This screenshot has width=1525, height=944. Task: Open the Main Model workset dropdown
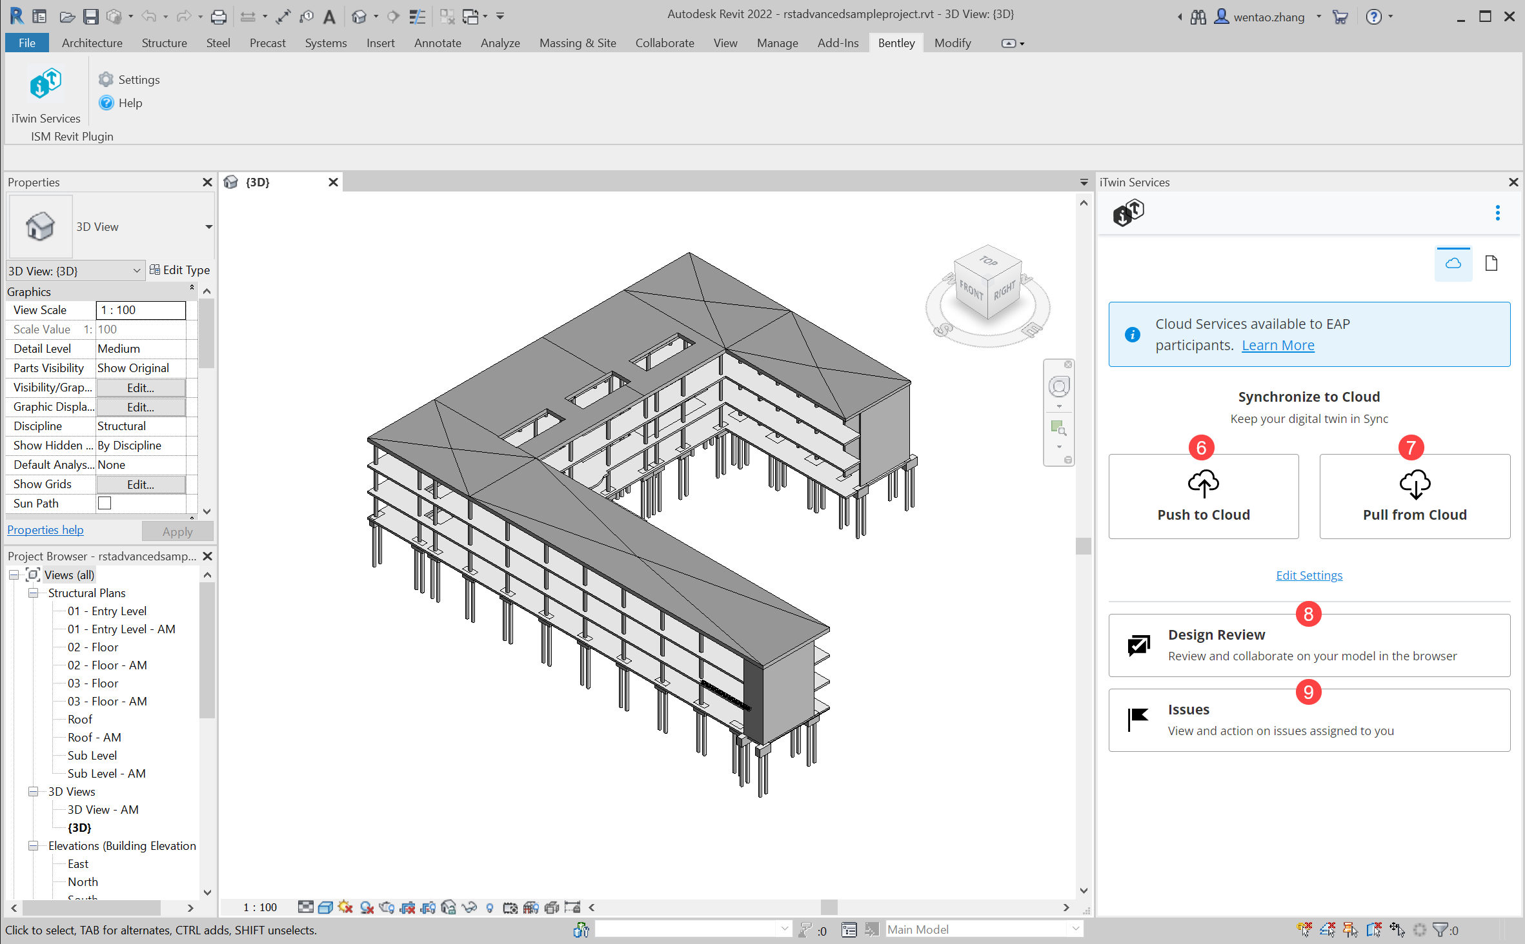[x=1075, y=929]
